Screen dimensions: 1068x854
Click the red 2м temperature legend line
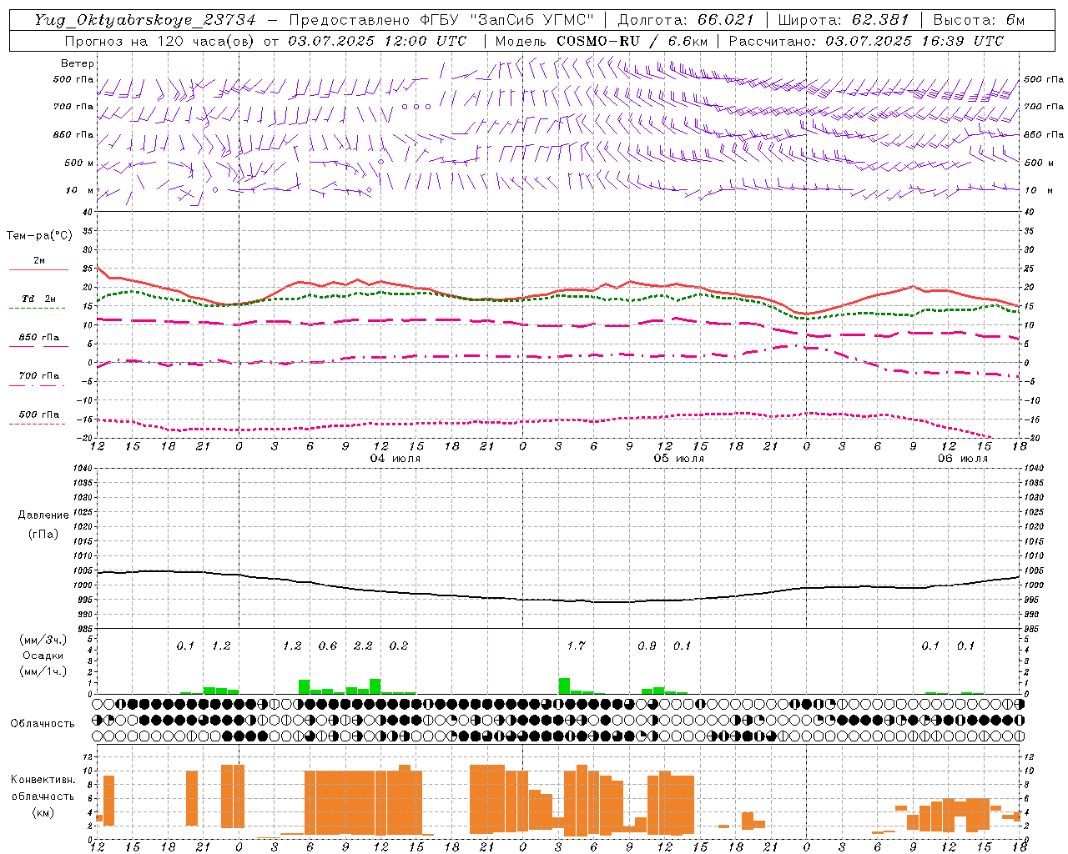pos(38,269)
